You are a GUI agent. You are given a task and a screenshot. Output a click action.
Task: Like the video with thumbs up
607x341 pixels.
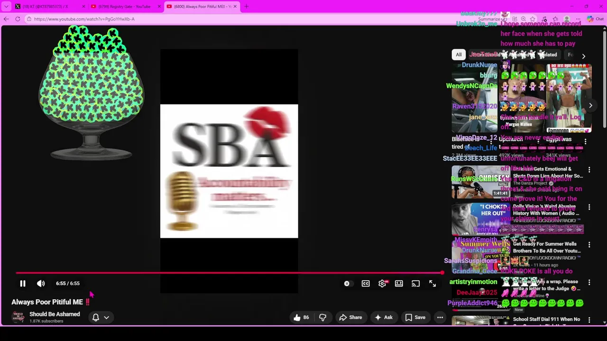[x=301, y=317]
